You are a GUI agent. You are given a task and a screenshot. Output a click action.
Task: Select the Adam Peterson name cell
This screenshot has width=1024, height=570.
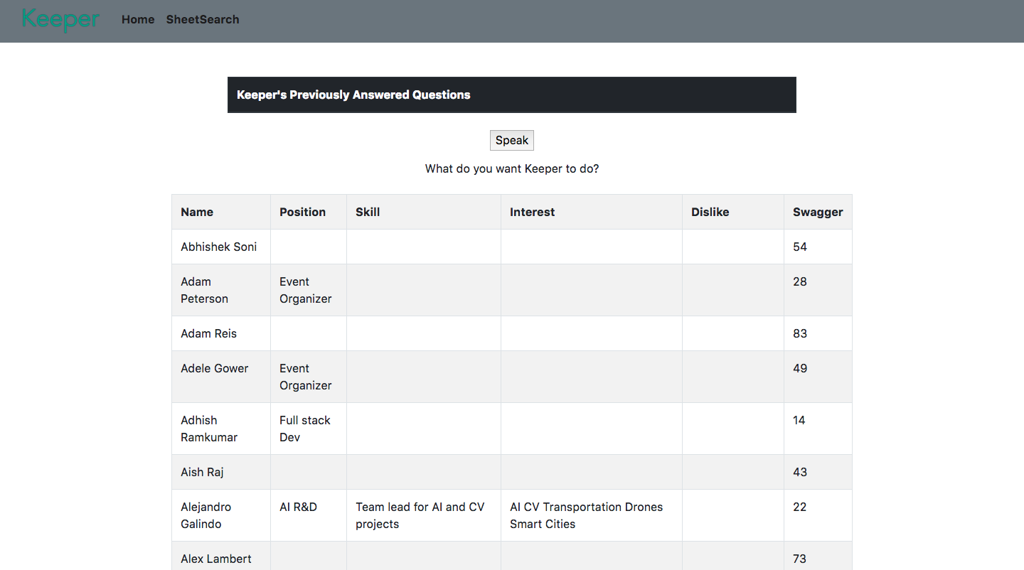click(x=221, y=290)
